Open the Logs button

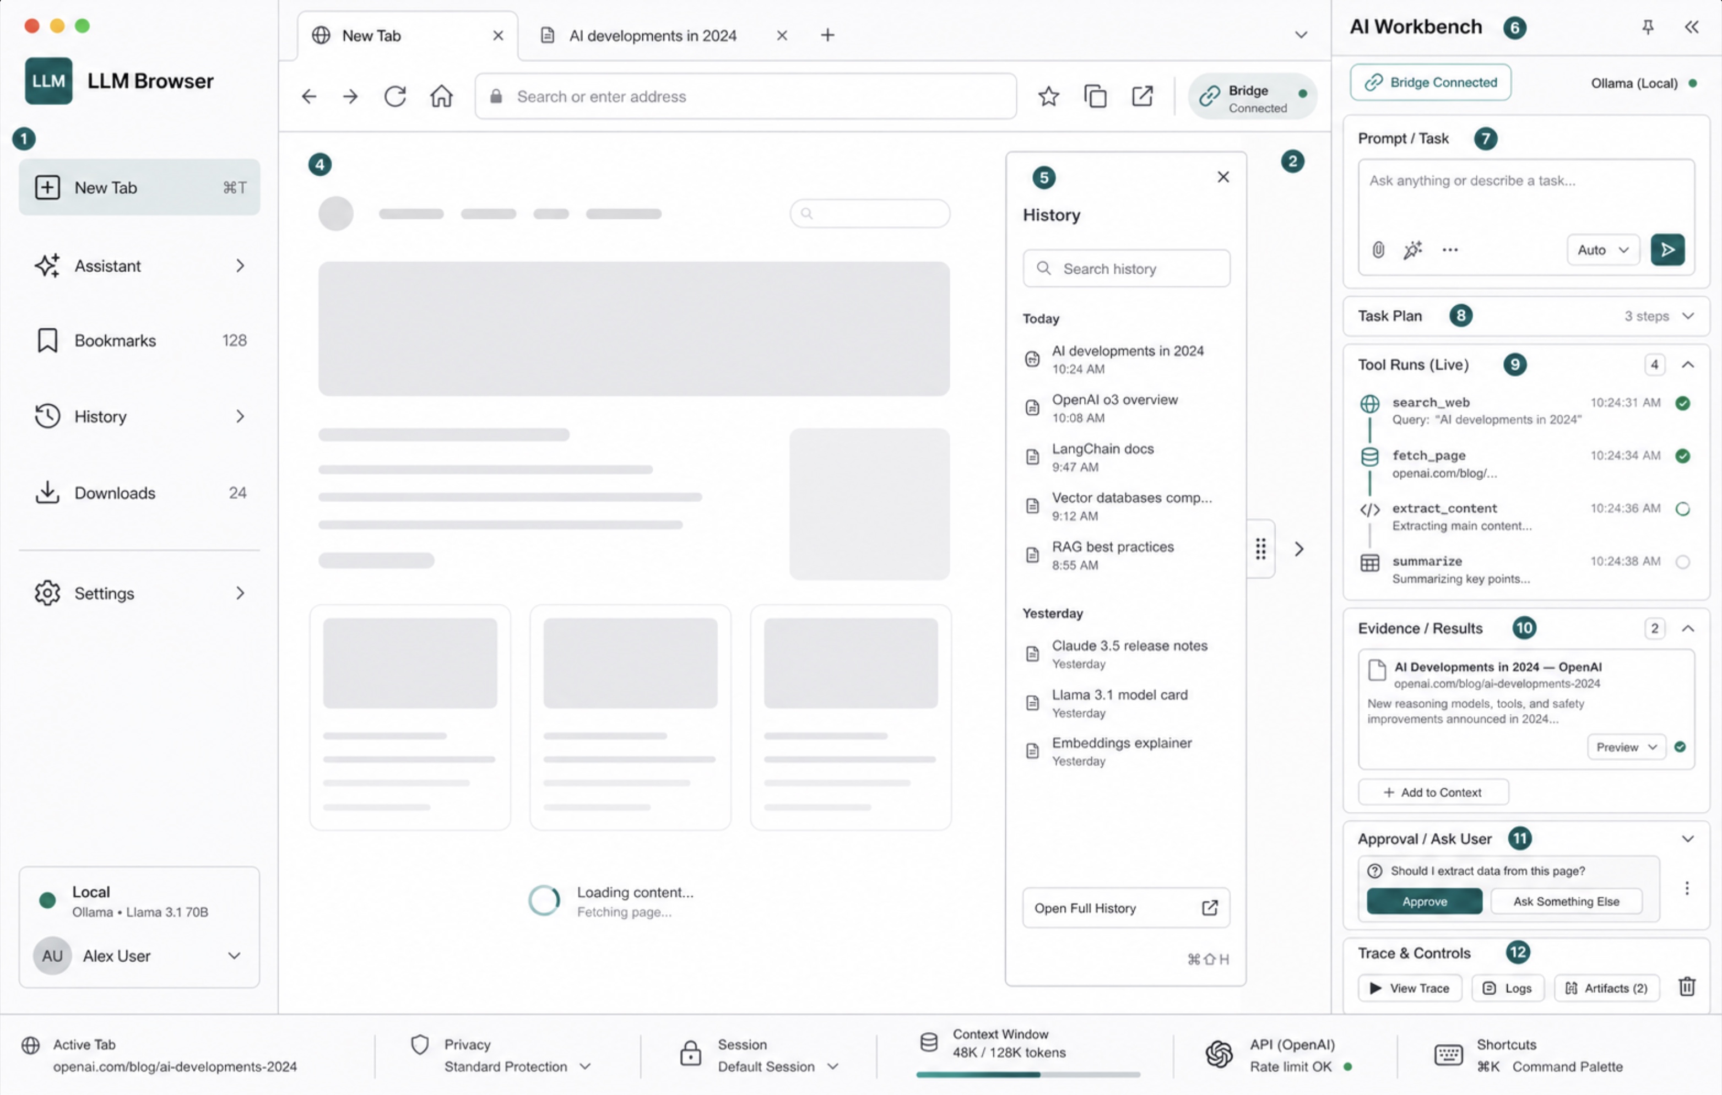[x=1508, y=988]
